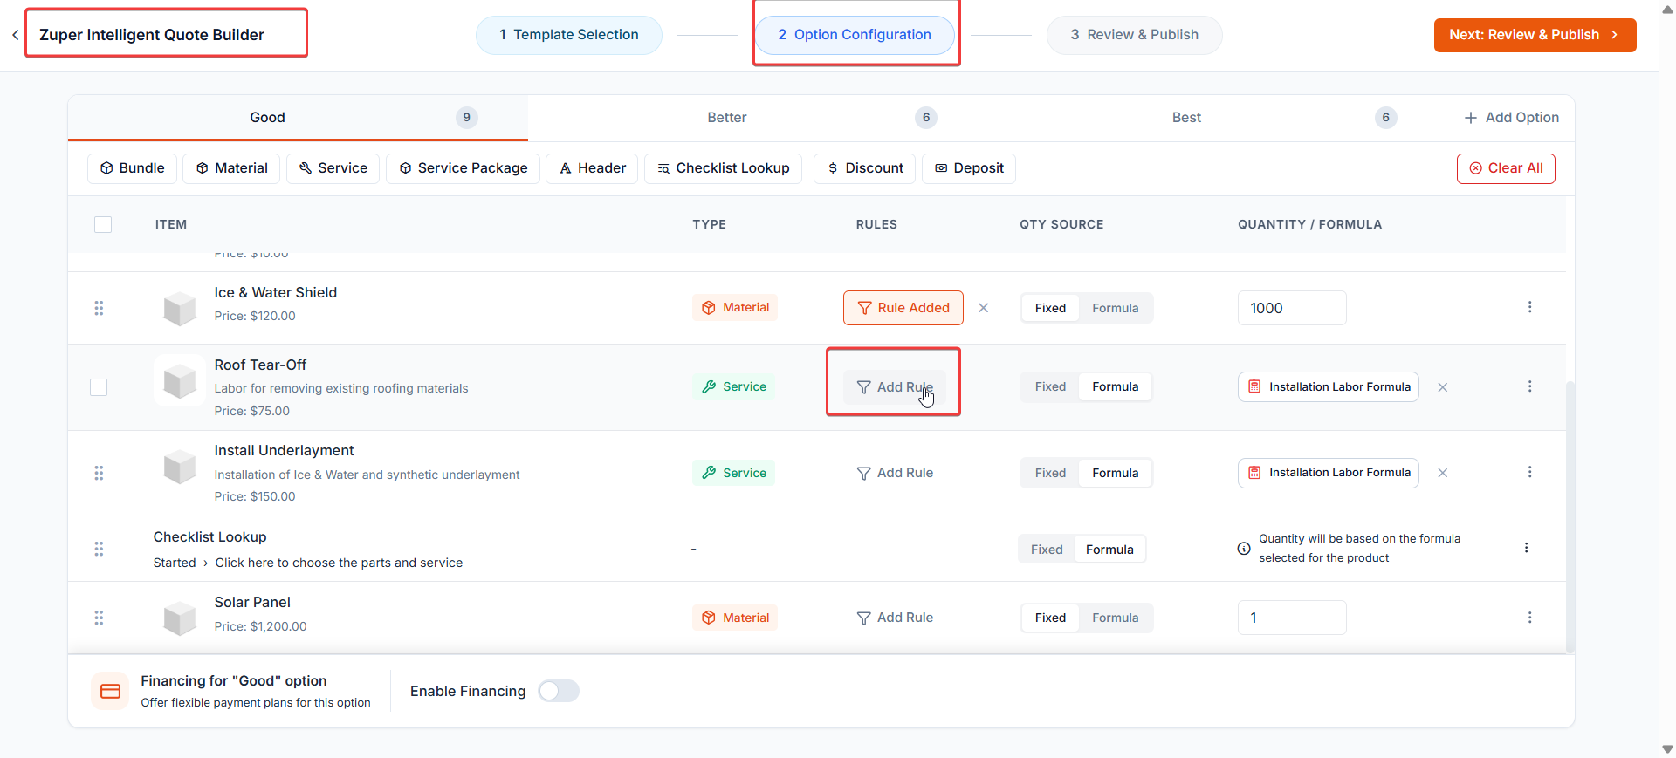Switch to the Good option tab
The height and width of the screenshot is (758, 1676).
tap(298, 118)
